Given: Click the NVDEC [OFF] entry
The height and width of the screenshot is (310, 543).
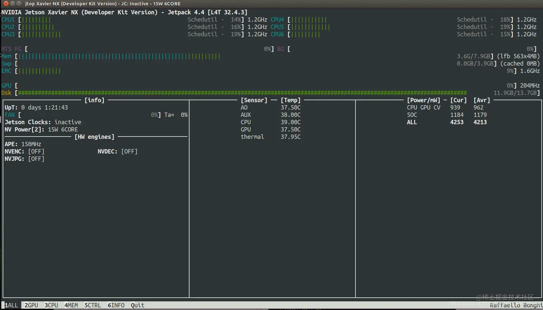Looking at the screenshot, I should [x=117, y=151].
